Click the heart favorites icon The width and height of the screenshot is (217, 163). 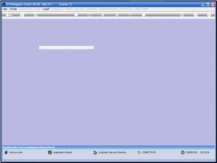click(76, 15)
